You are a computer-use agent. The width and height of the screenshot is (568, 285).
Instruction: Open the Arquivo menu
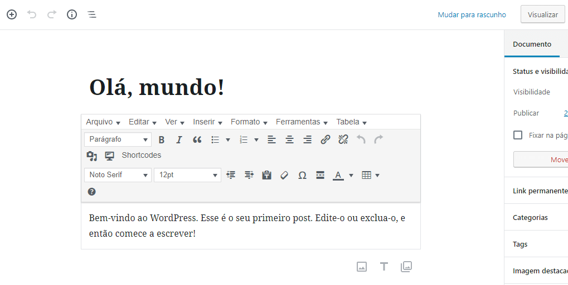(103, 122)
